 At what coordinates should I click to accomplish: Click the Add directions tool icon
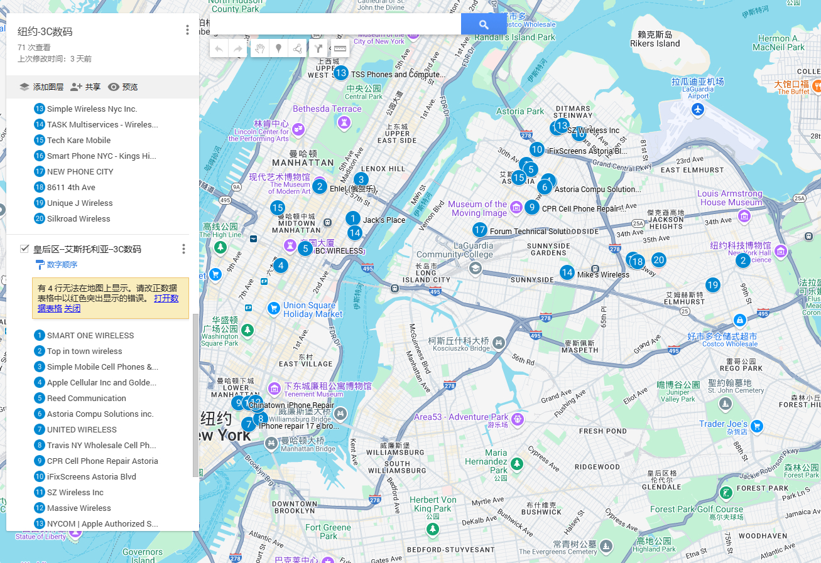(x=318, y=48)
